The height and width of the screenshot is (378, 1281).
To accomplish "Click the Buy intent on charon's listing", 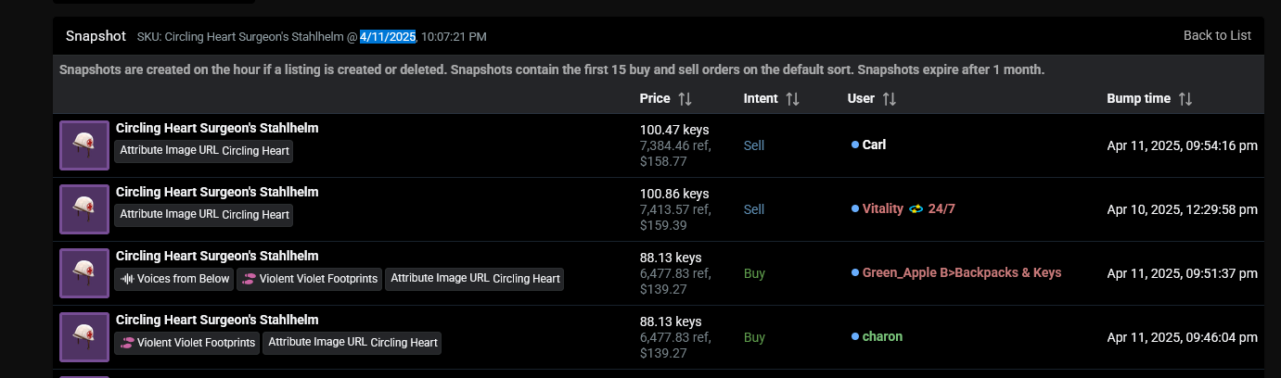I will (754, 337).
